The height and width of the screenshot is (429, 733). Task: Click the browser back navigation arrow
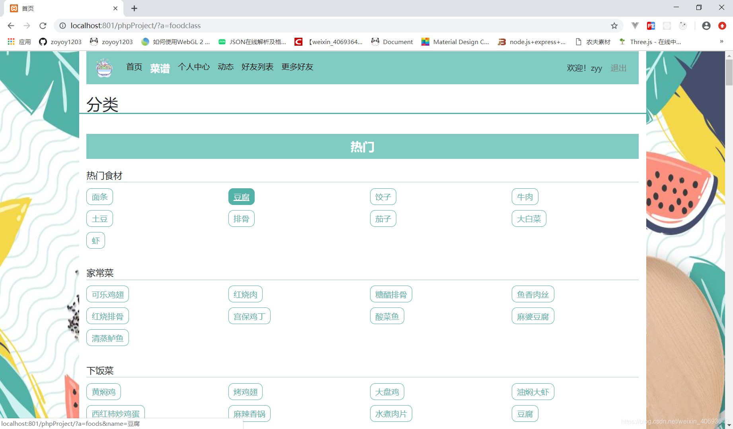pos(11,25)
